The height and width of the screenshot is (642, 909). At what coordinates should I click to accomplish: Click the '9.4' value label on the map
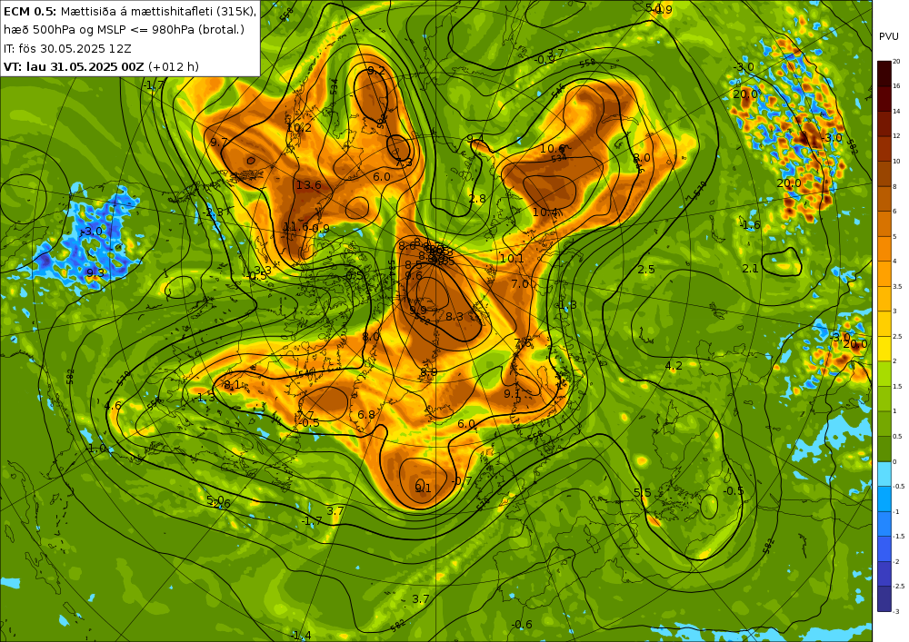pos(475,138)
